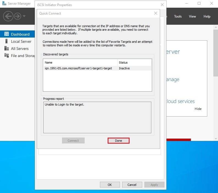Click the Server Manager vertical scrollbar thumb
Image resolution: width=218 pixels, height=193 pixels.
point(216,53)
